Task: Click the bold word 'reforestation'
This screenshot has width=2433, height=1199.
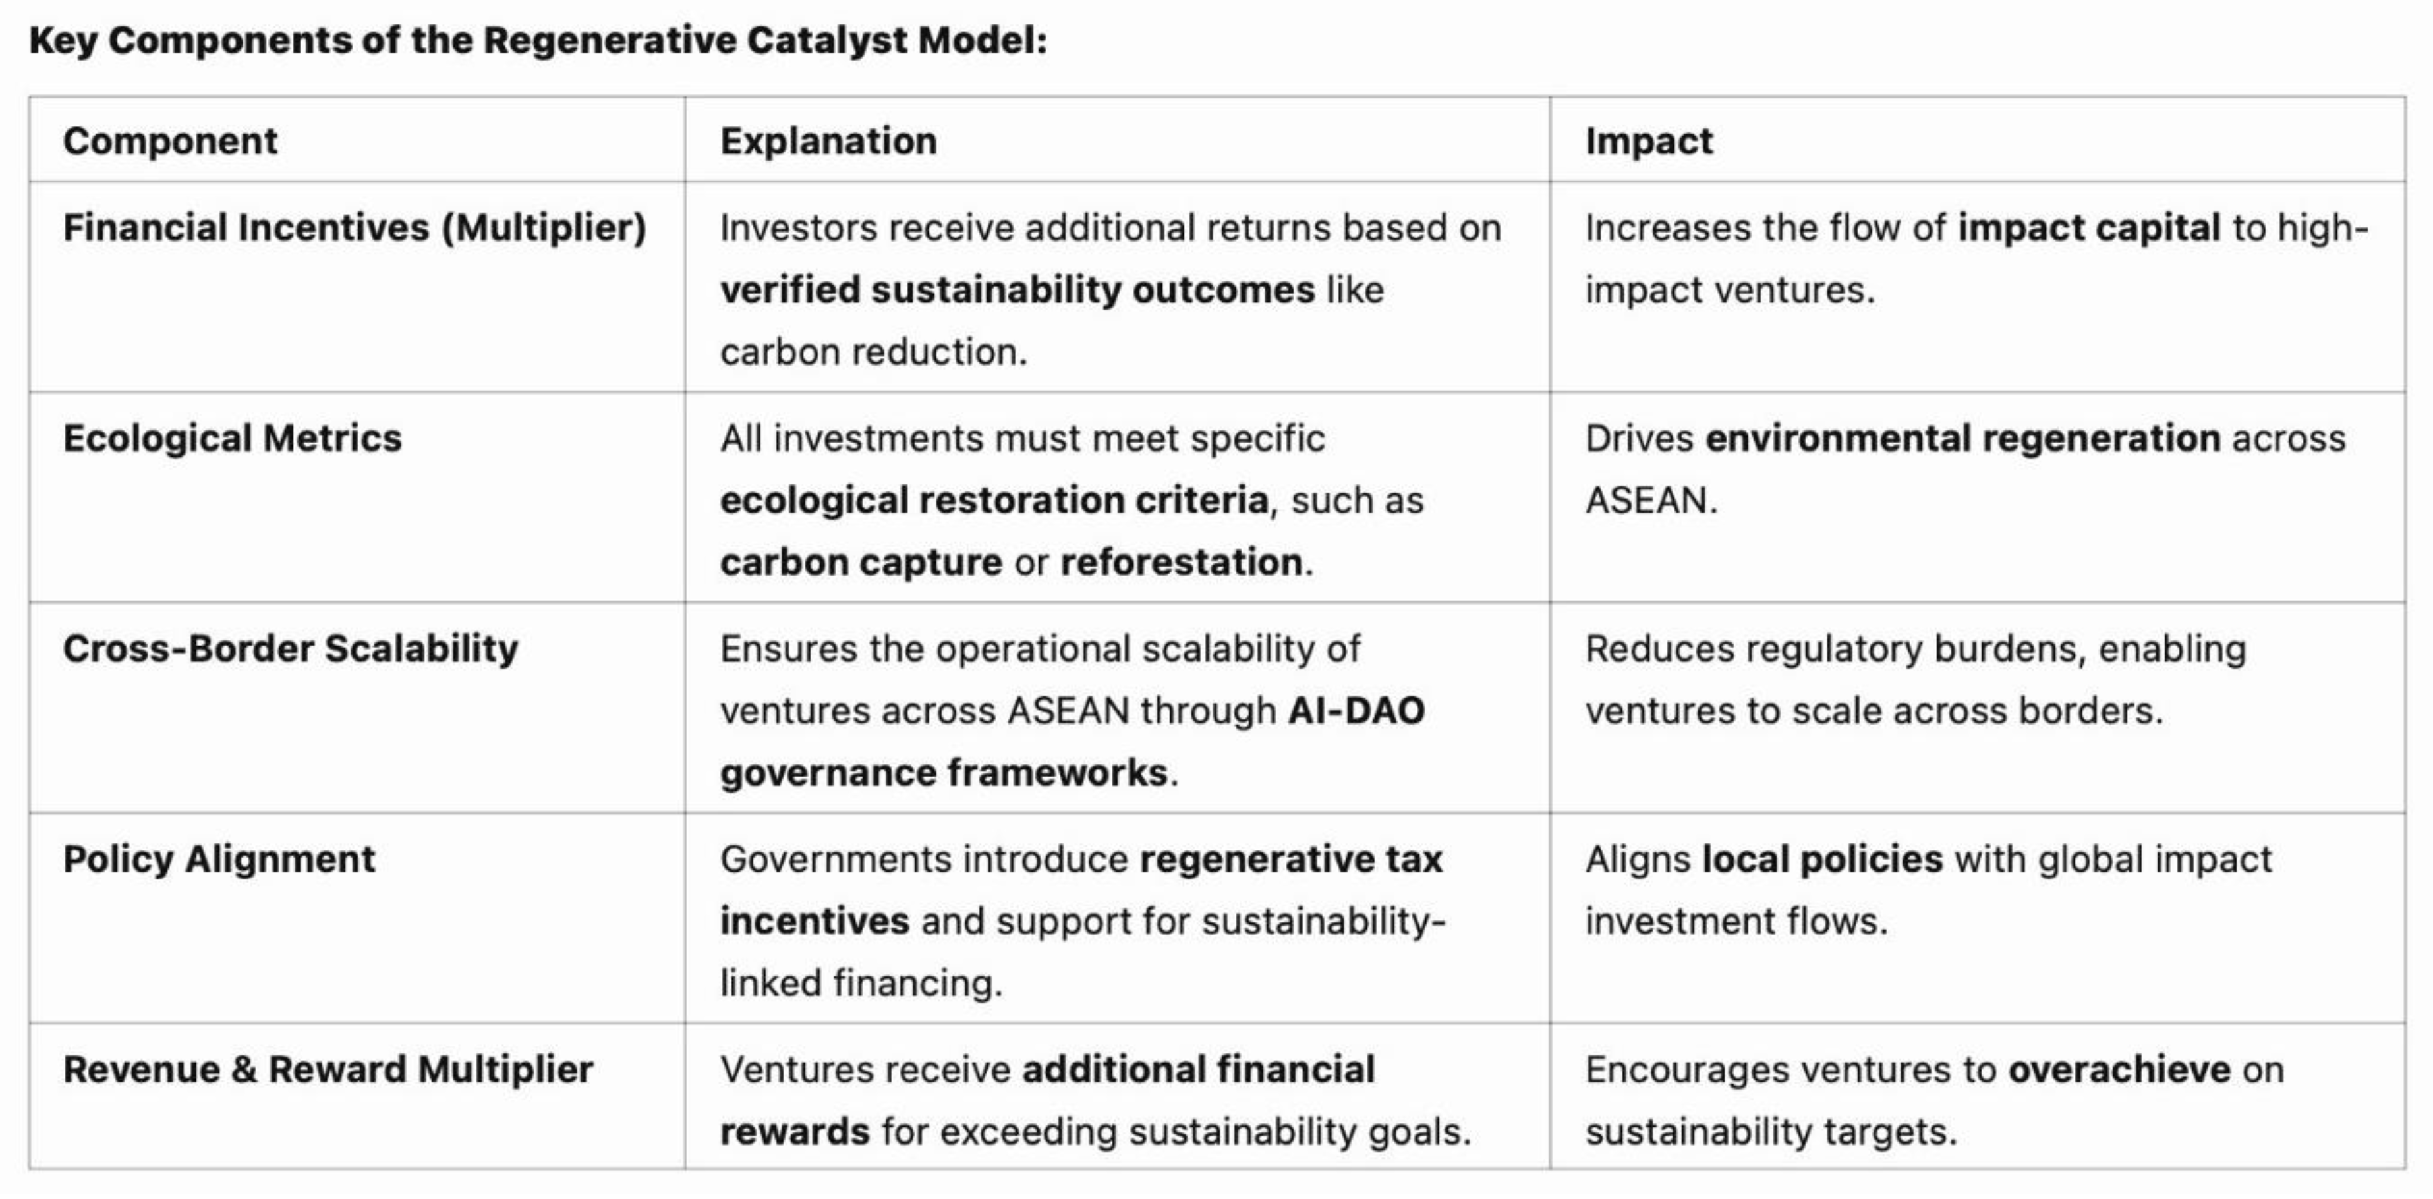Action: coord(1182,563)
